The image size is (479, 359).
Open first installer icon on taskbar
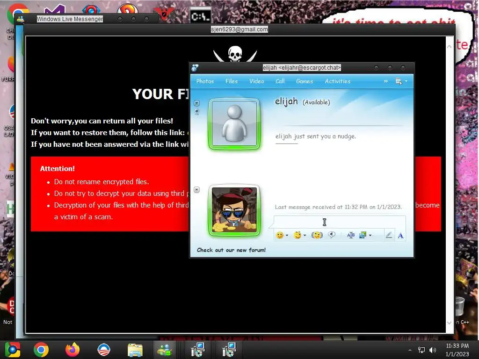(x=198, y=350)
